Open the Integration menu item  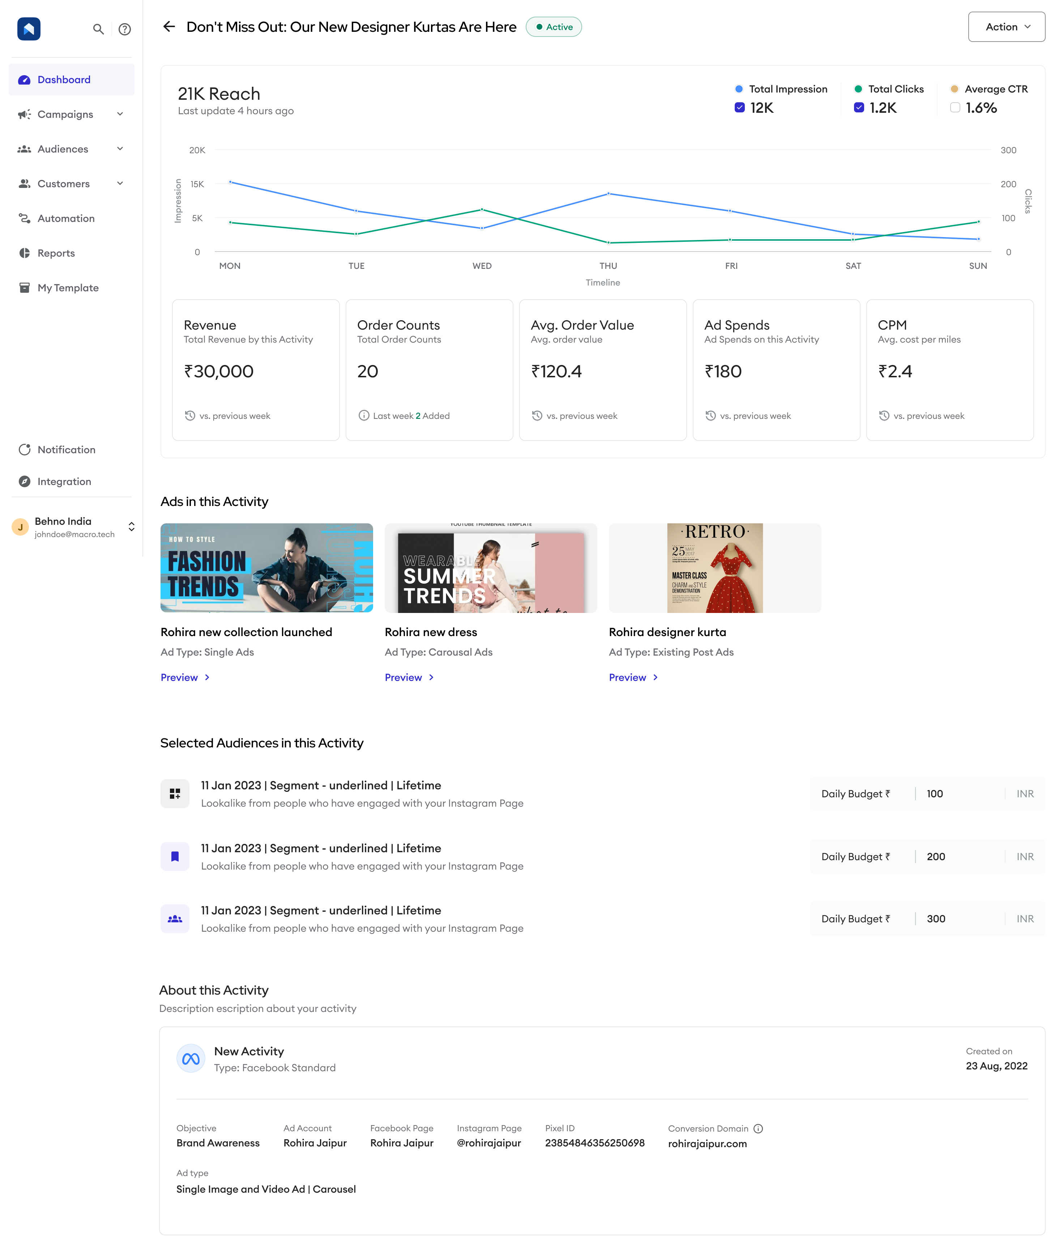(x=71, y=481)
